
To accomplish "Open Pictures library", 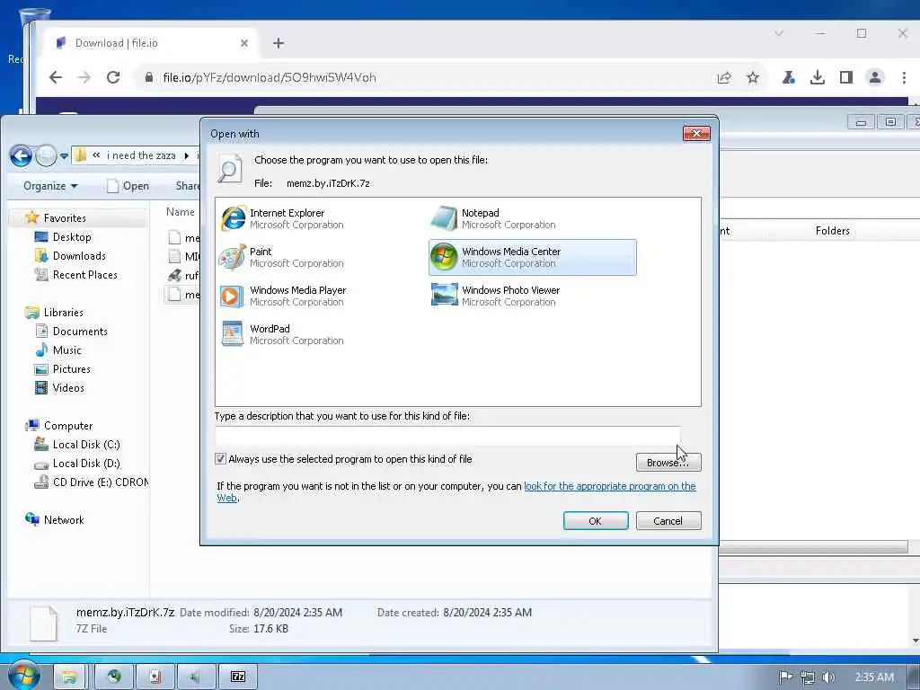I will coord(72,369).
